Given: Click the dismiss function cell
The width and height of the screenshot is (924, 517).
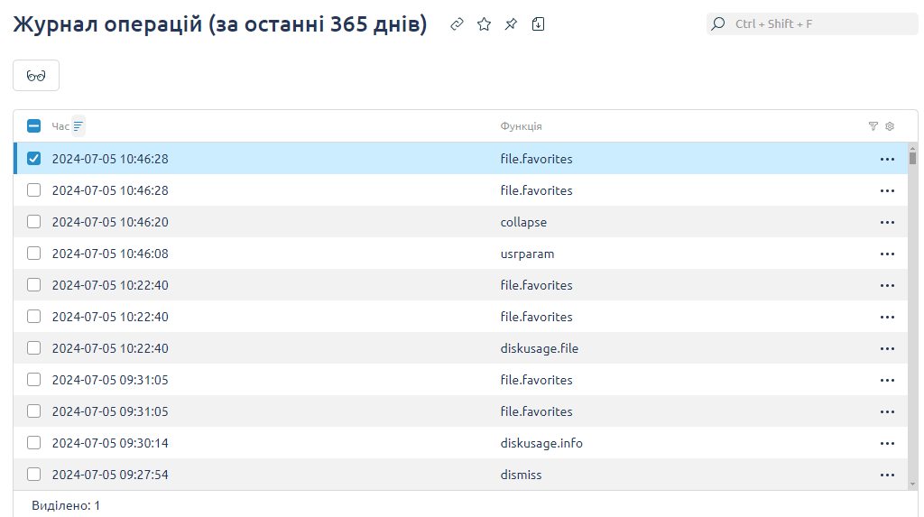Looking at the screenshot, I should click(x=521, y=475).
